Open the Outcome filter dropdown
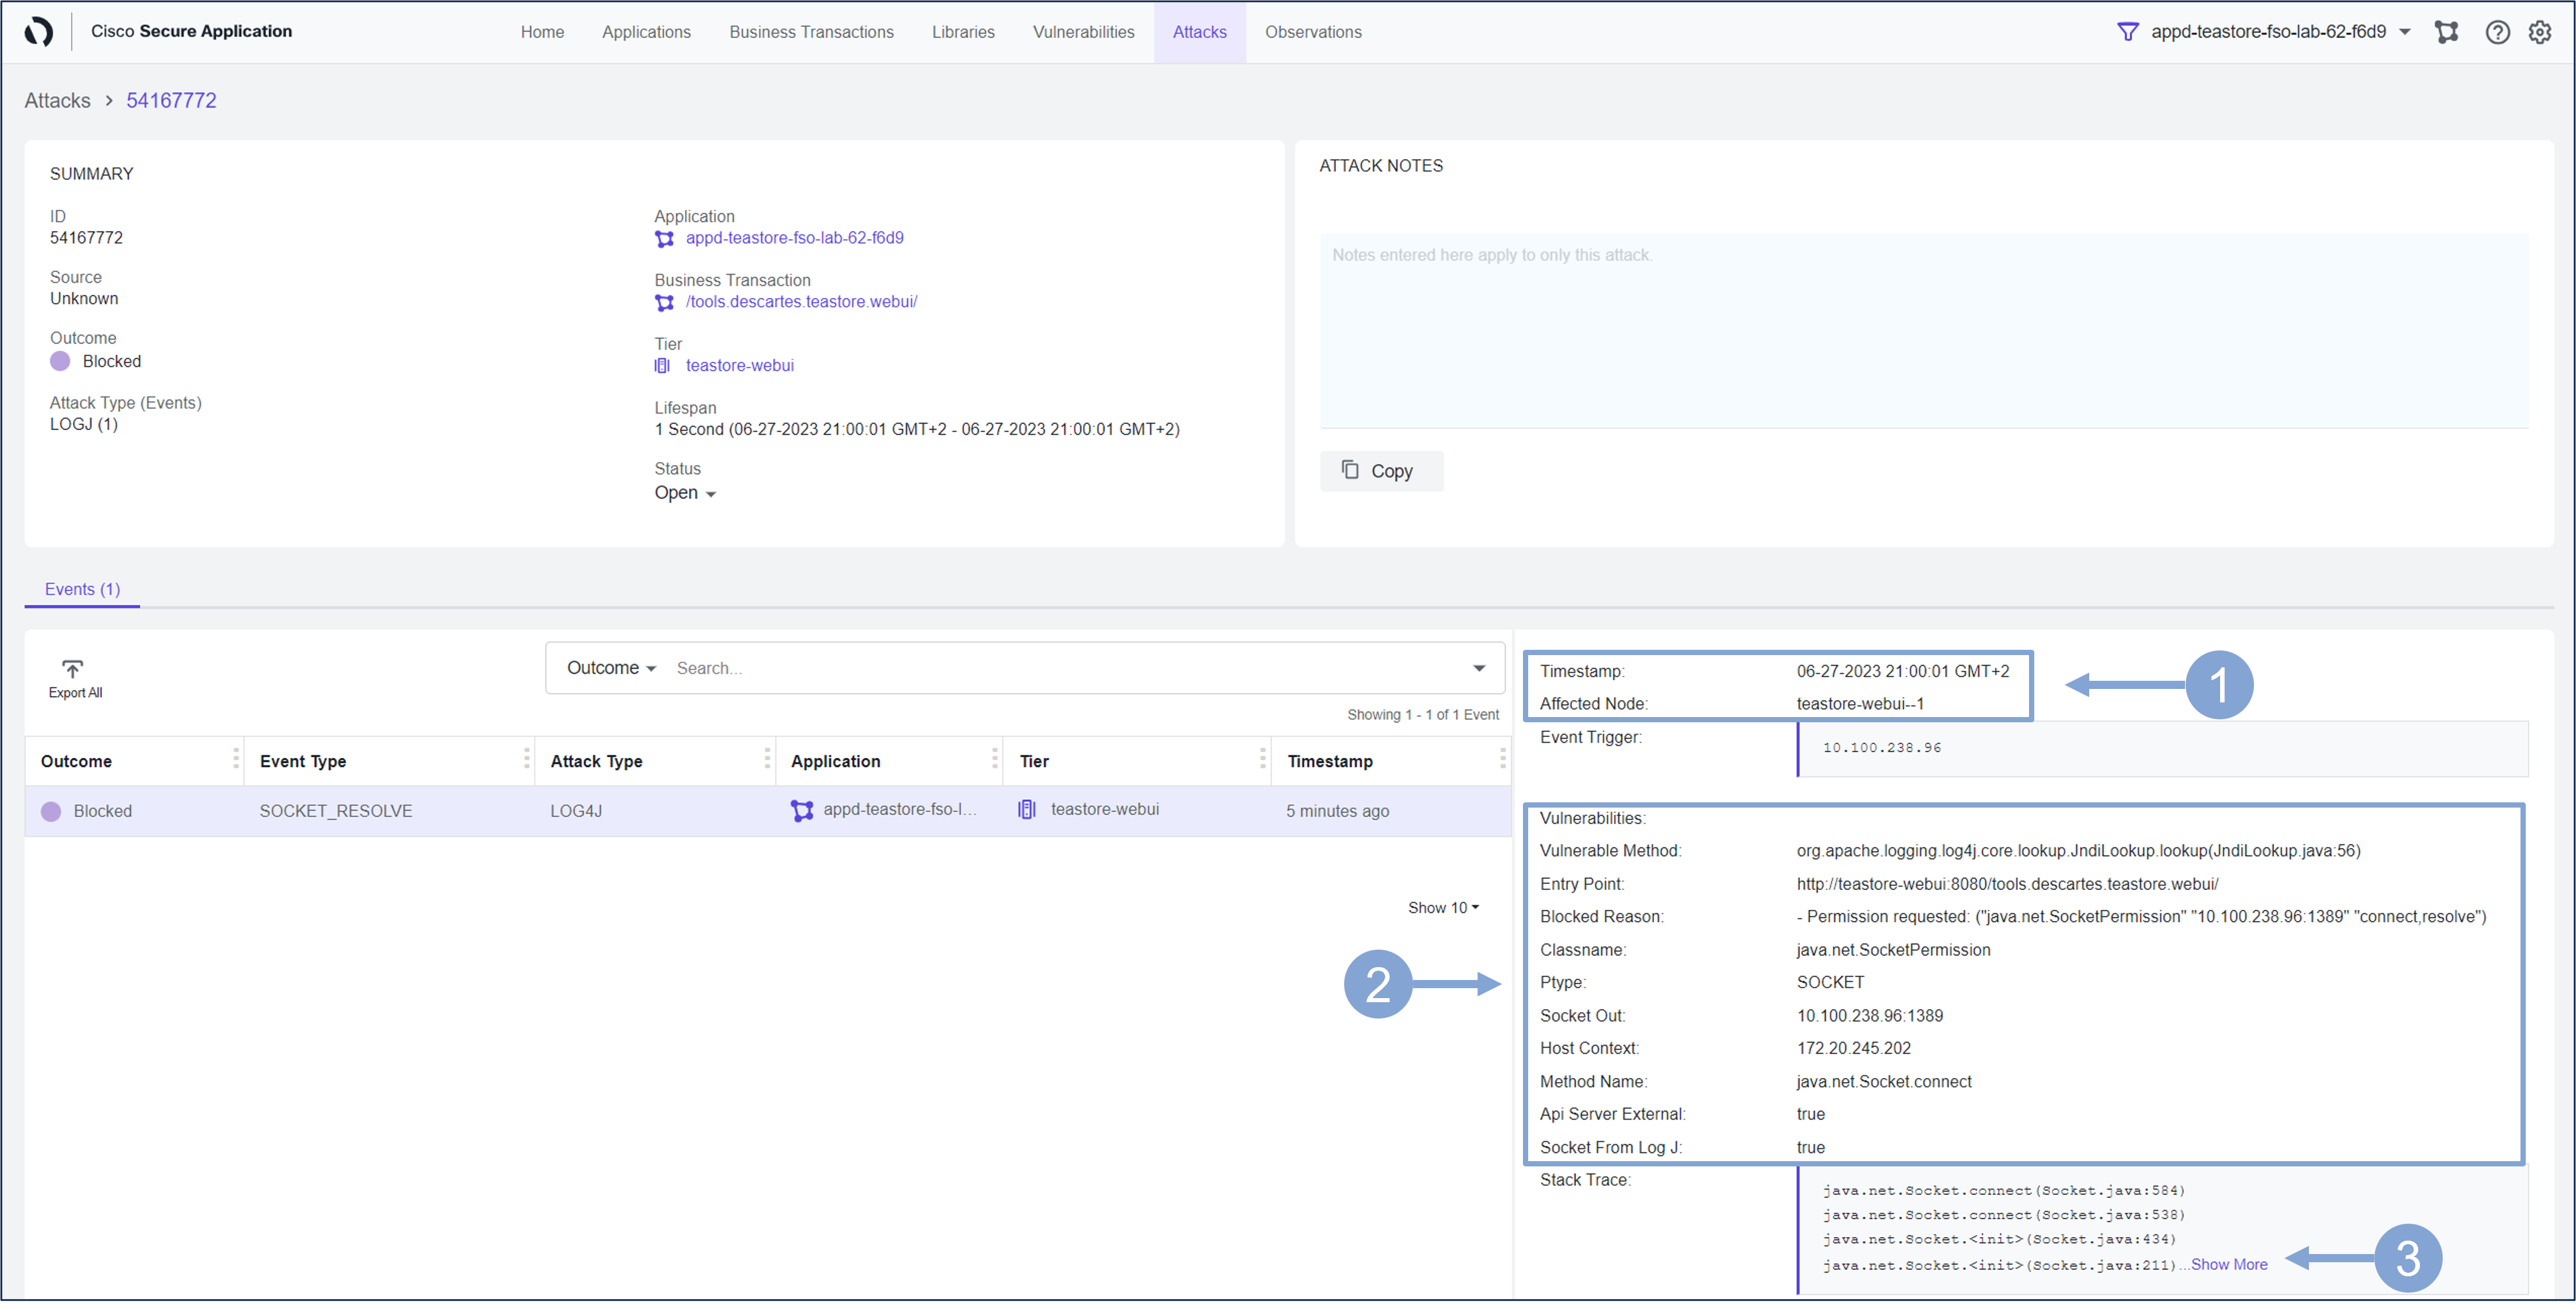Screen dimensions: 2576x1316 (x=610, y=668)
